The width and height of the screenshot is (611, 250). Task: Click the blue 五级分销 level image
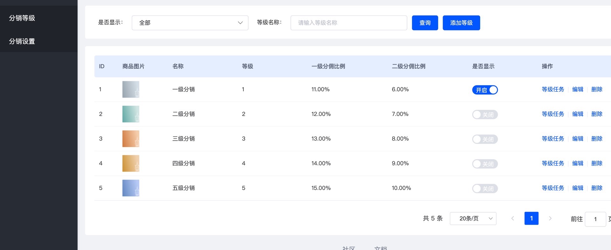click(130, 188)
